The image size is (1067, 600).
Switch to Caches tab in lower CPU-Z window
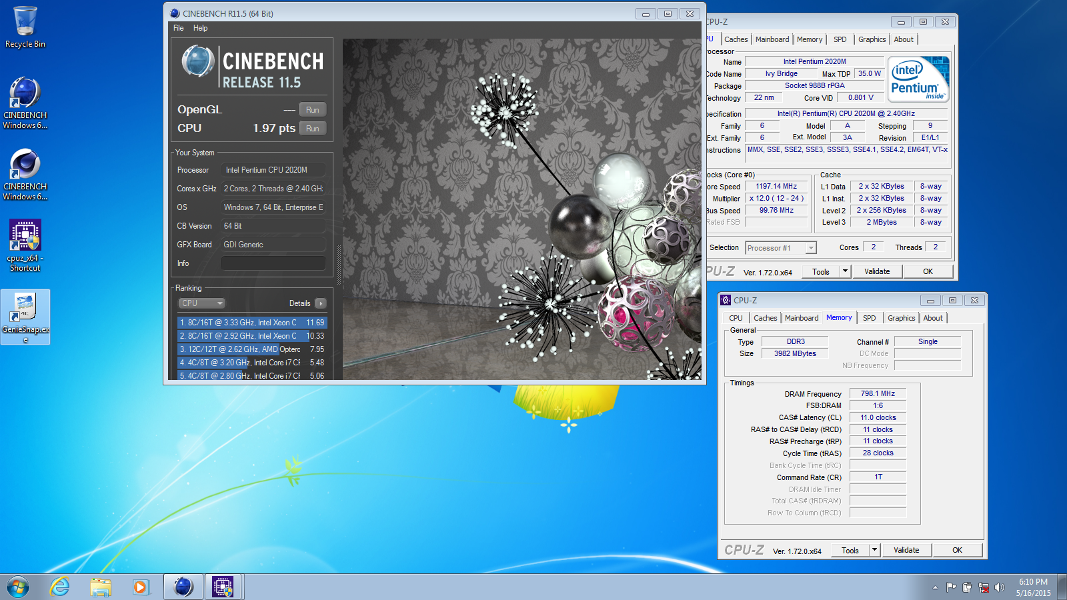765,318
